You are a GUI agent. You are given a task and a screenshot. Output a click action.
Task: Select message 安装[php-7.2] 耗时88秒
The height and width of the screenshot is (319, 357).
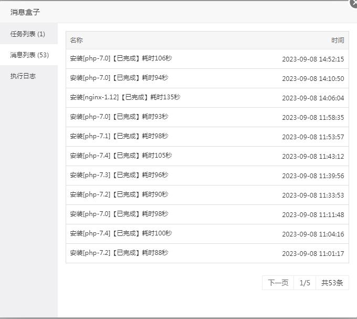(119, 253)
